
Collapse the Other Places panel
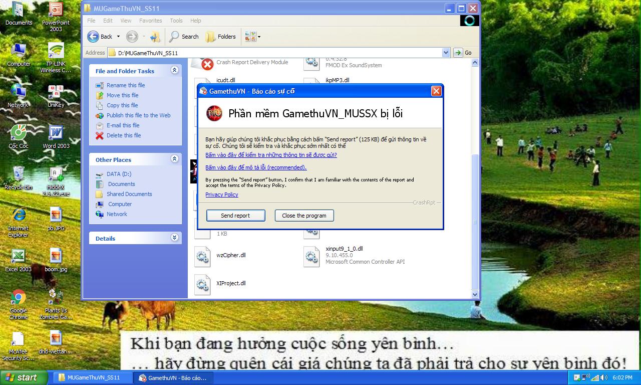[x=174, y=159]
